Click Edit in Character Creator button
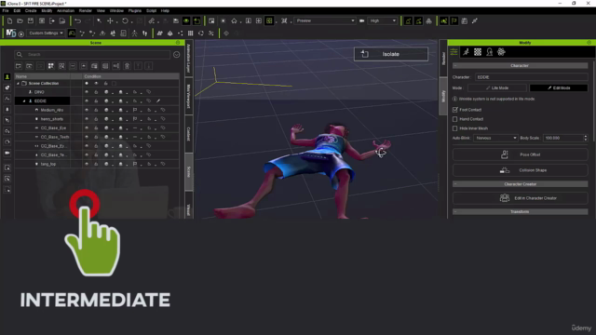This screenshot has width=596, height=335. (520, 198)
